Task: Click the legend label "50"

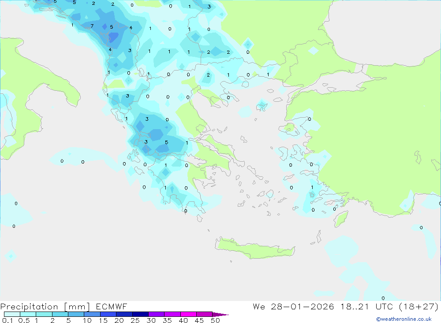Action: [x=215, y=320]
